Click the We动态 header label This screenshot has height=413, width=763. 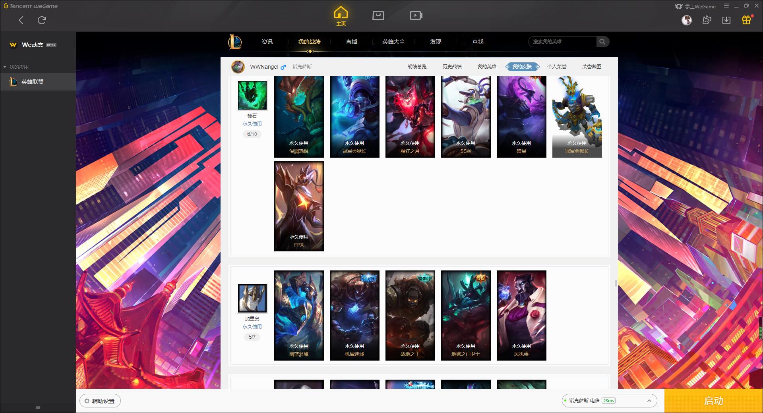click(x=33, y=45)
